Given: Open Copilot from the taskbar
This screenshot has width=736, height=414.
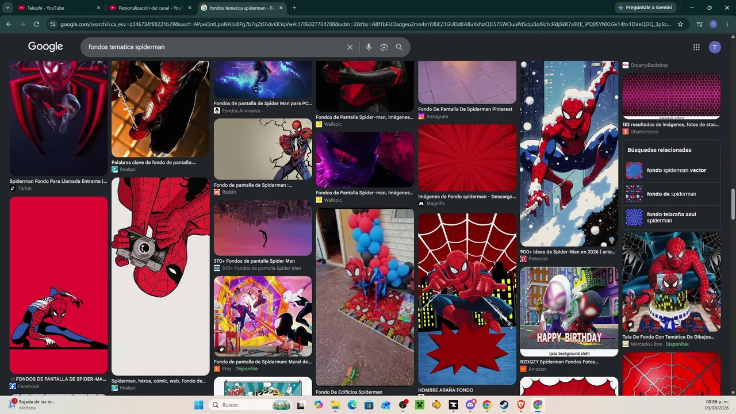Looking at the screenshot, I should tap(319, 405).
